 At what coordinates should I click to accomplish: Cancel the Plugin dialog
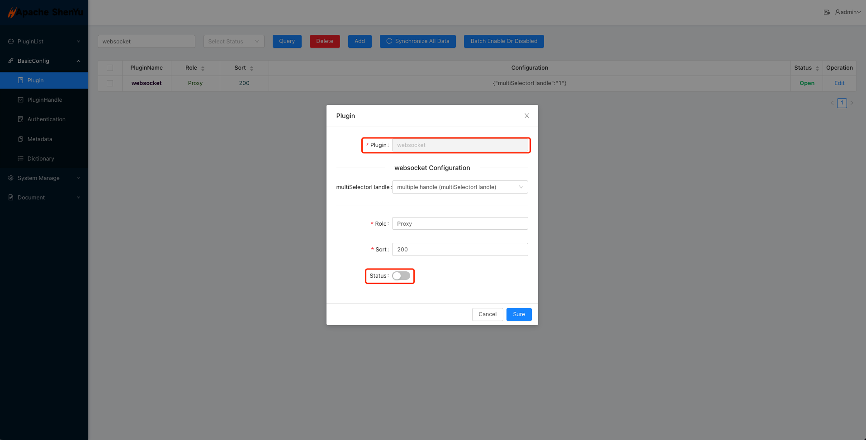(487, 314)
